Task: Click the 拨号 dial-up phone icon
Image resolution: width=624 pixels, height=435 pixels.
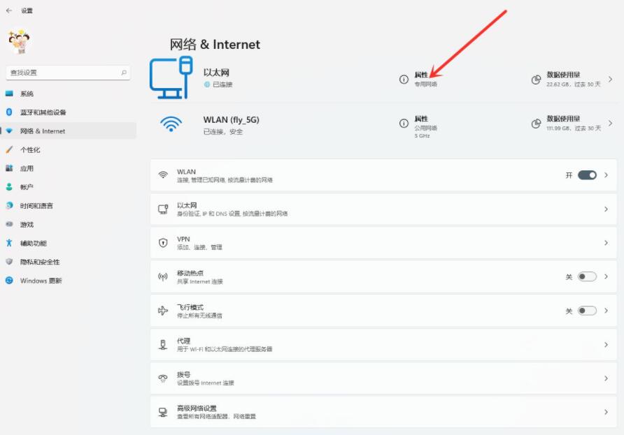Action: coord(163,378)
